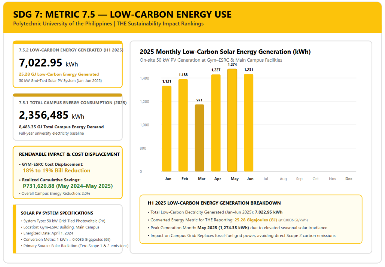
Task: Select the peak May bar labeled 1,274
Action: click(232, 120)
